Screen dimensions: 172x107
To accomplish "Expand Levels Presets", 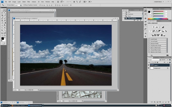I will (150, 39).
